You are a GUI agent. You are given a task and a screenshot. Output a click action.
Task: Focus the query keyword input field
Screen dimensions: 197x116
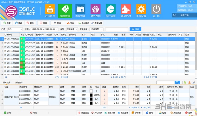pyautogui.click(x=117, y=29)
